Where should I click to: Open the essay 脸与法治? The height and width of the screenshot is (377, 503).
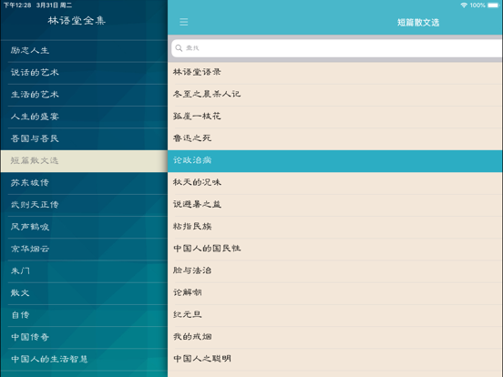pos(335,271)
